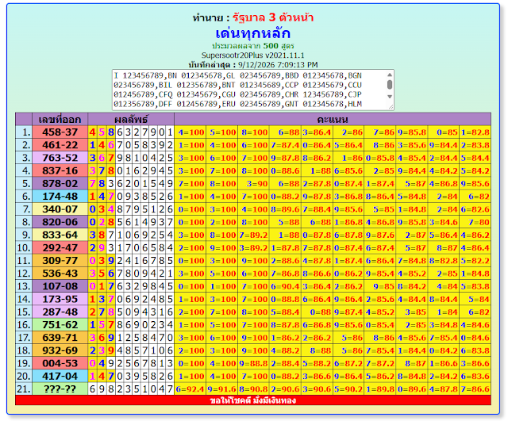The image size is (508, 421).
Task: Click row number 21. cell
Action: (24, 389)
